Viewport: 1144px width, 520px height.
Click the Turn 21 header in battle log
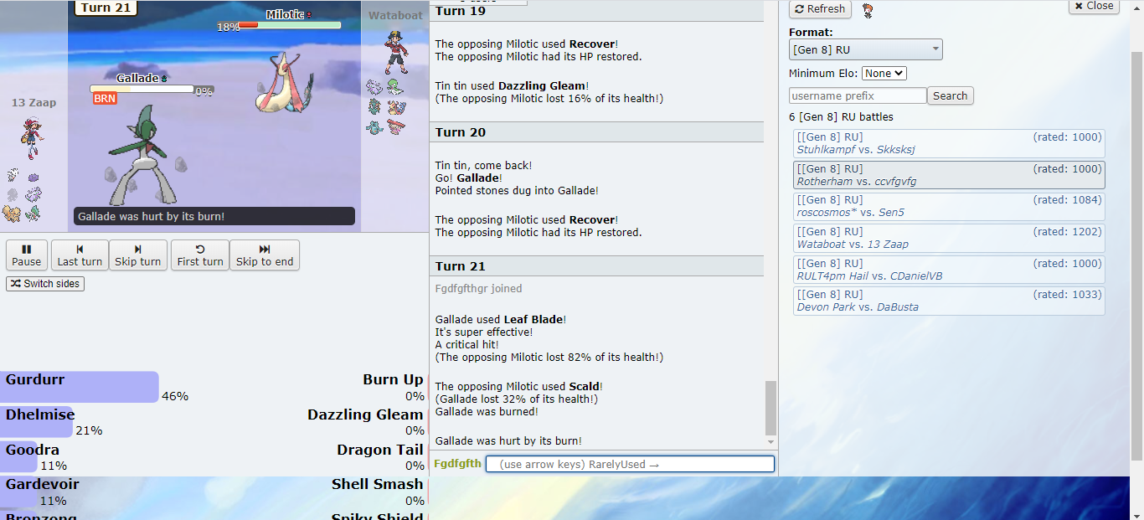pyautogui.click(x=596, y=266)
